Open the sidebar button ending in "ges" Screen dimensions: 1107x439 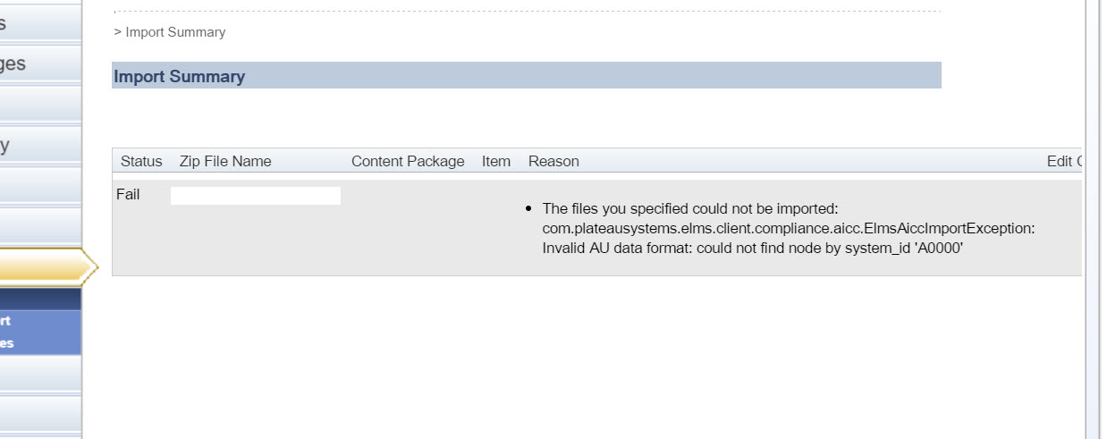(x=40, y=63)
